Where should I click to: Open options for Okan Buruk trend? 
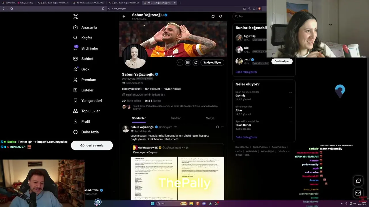click(291, 122)
